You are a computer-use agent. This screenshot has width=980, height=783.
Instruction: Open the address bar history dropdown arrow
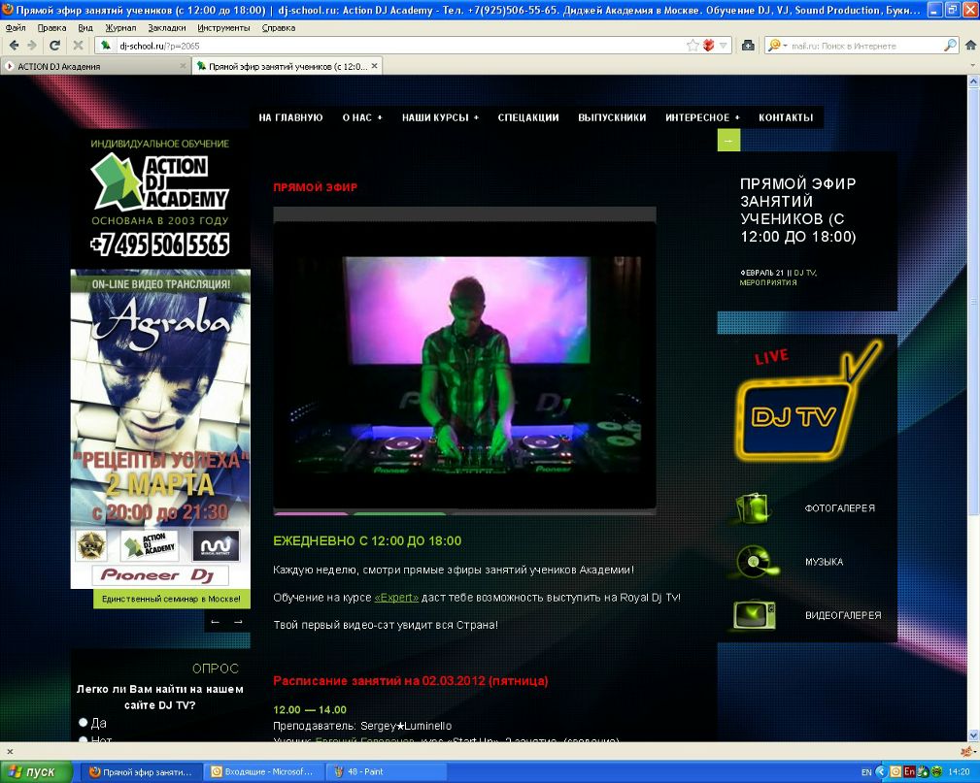(x=724, y=45)
